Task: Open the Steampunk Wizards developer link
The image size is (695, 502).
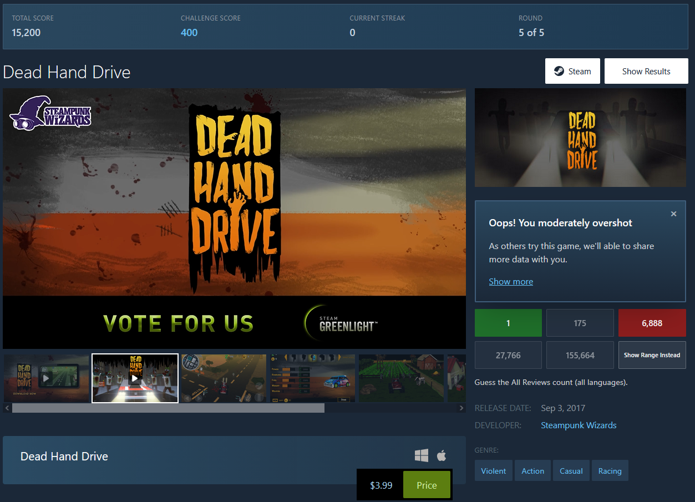Action: click(x=579, y=425)
